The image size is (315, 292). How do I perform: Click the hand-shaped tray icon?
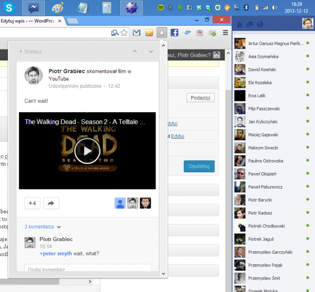pyautogui.click(x=227, y=8)
